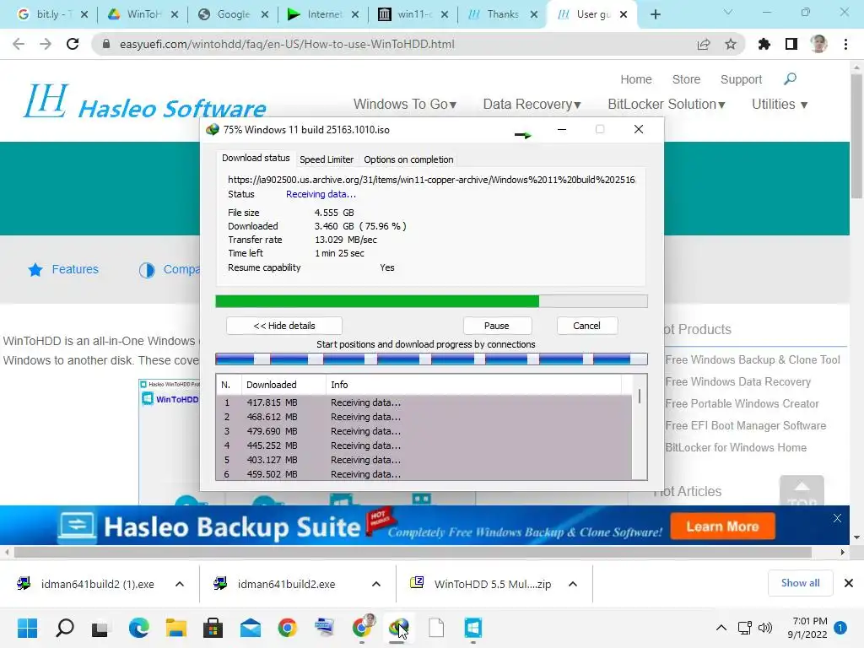Click the share page icon in address bar
The width and height of the screenshot is (864, 648).
pos(704,44)
